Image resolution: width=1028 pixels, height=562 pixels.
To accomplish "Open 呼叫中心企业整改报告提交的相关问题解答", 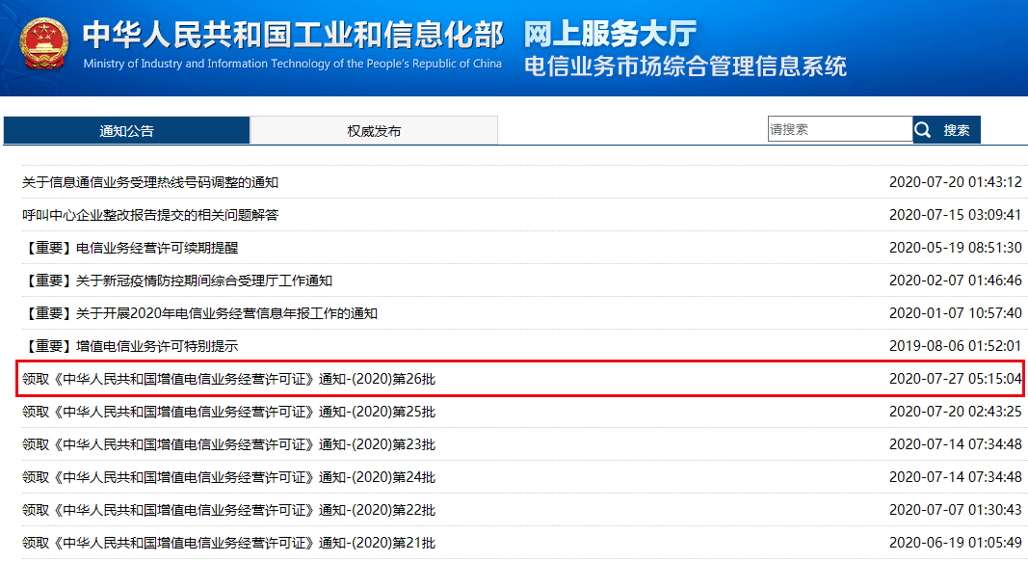I will click(x=150, y=215).
